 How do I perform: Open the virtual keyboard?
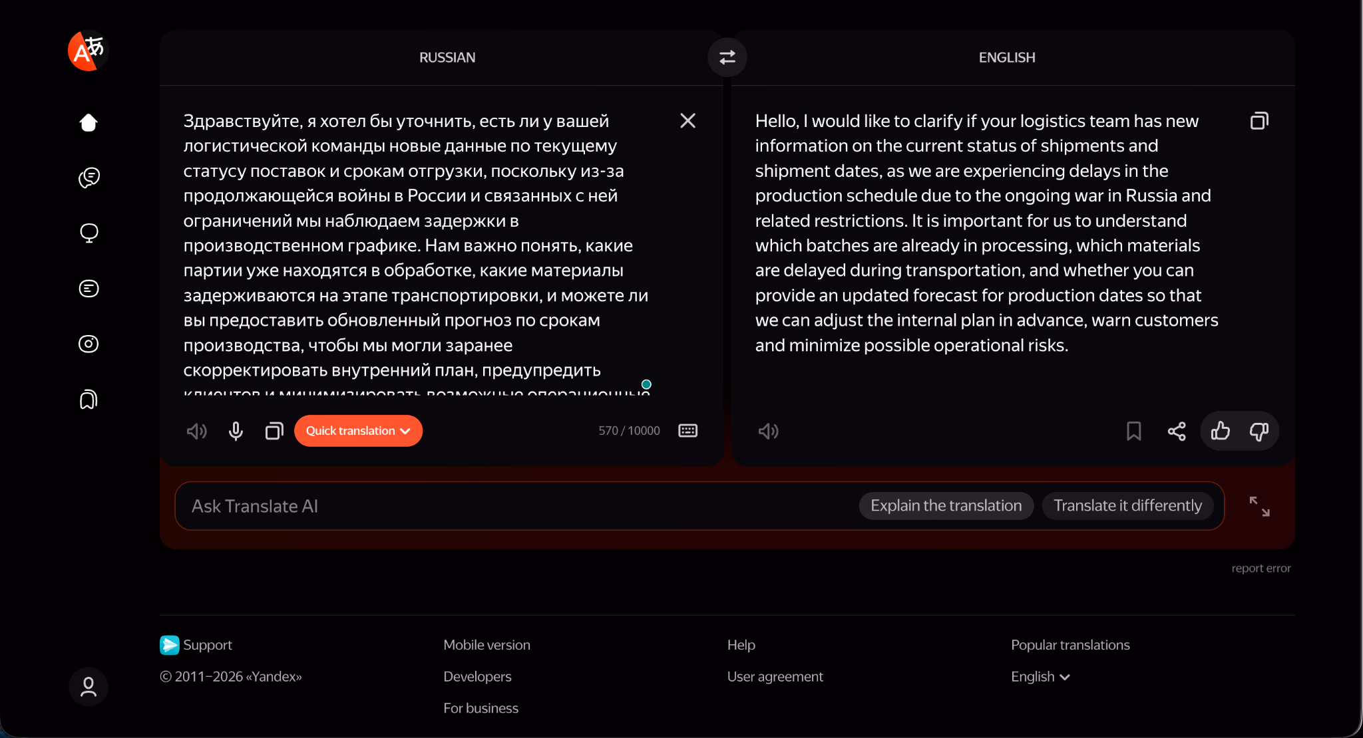click(687, 431)
